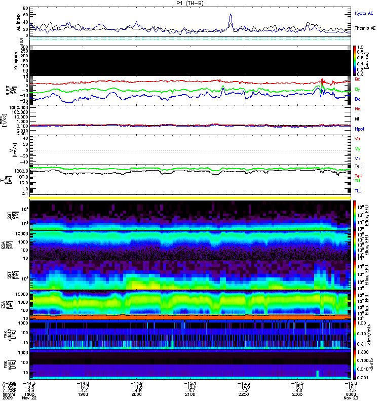Click the X-GSE value -15.1

click(x=190, y=383)
